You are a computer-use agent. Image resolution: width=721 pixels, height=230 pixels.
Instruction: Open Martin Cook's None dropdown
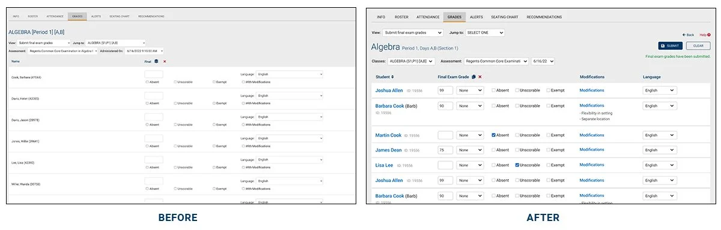pos(470,135)
